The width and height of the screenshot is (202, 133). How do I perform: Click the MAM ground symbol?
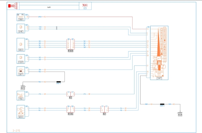(180, 114)
